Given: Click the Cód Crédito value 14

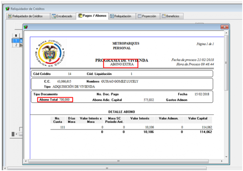Looking at the screenshot, I should pyautogui.click(x=70, y=74).
